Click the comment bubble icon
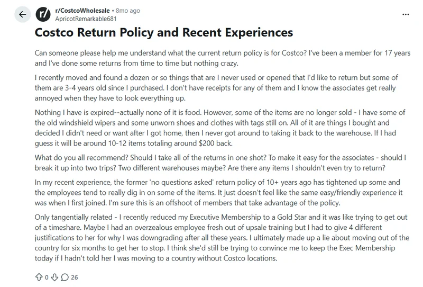This screenshot has height=287, width=423. click(64, 276)
